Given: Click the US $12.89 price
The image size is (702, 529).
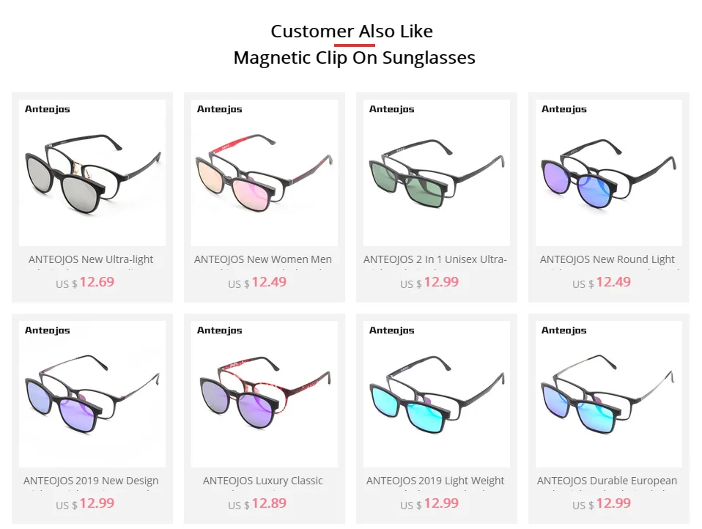Looking at the screenshot, I should point(257,503).
